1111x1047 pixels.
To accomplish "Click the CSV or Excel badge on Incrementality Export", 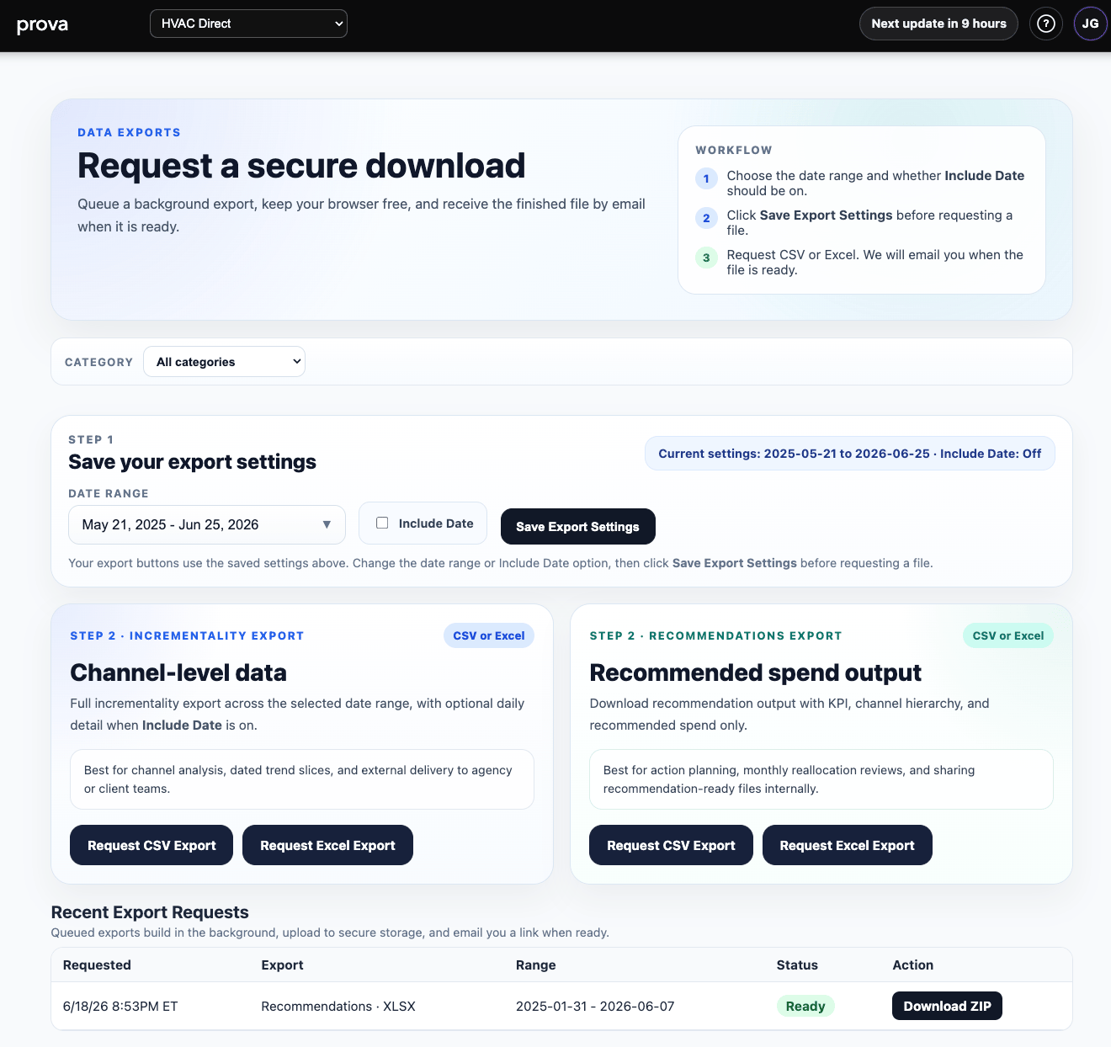I will 489,635.
